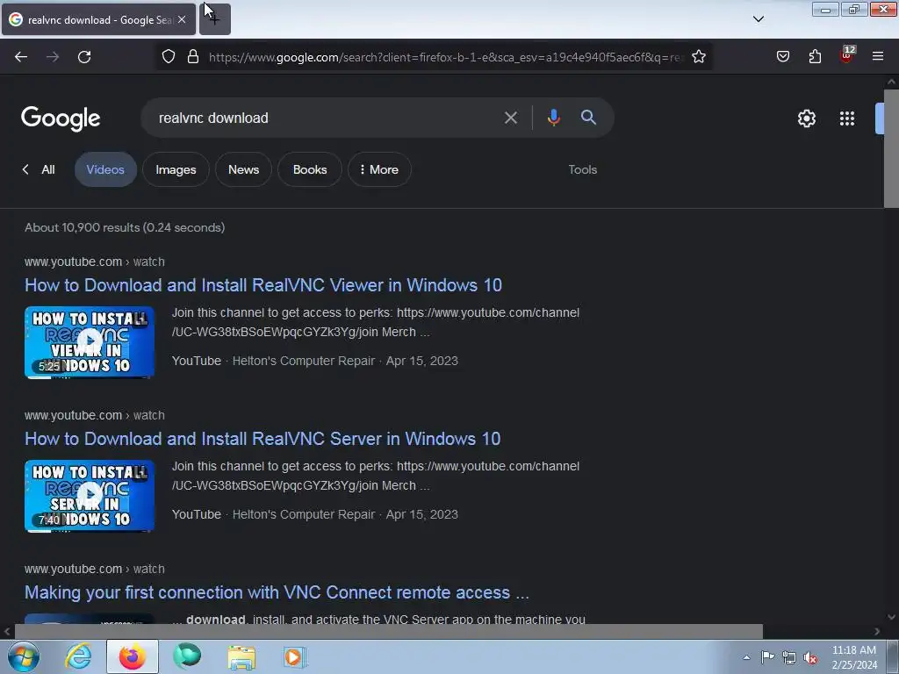The height and width of the screenshot is (674, 899).
Task: Switch to the News tab
Action: [x=244, y=169]
